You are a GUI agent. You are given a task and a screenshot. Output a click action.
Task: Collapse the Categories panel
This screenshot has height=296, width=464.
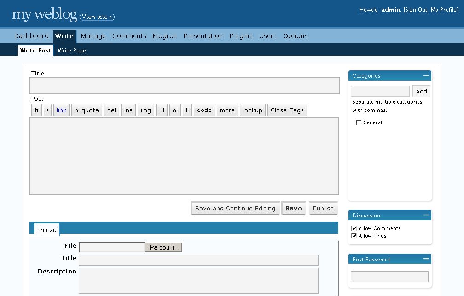point(426,76)
